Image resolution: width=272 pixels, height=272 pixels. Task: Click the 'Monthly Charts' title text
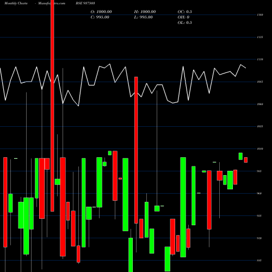point(16,3)
